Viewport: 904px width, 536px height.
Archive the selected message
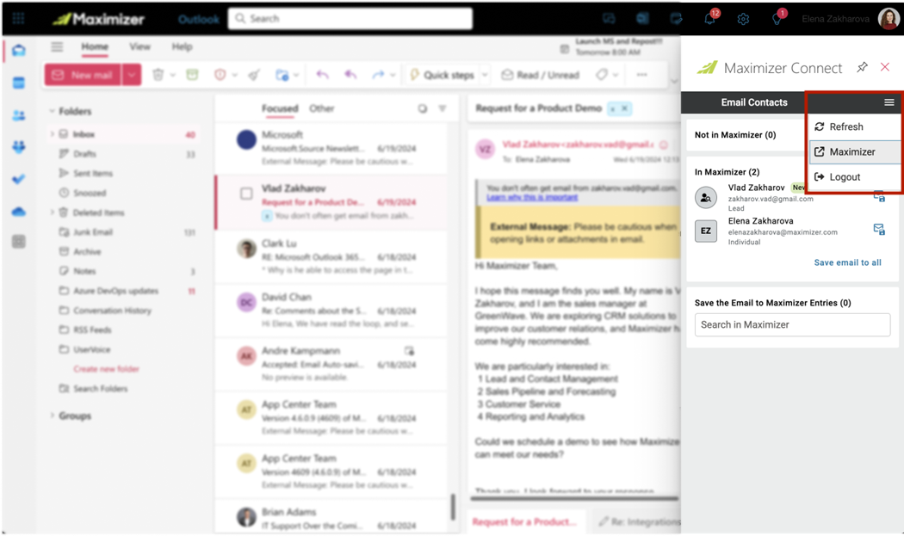pos(192,75)
